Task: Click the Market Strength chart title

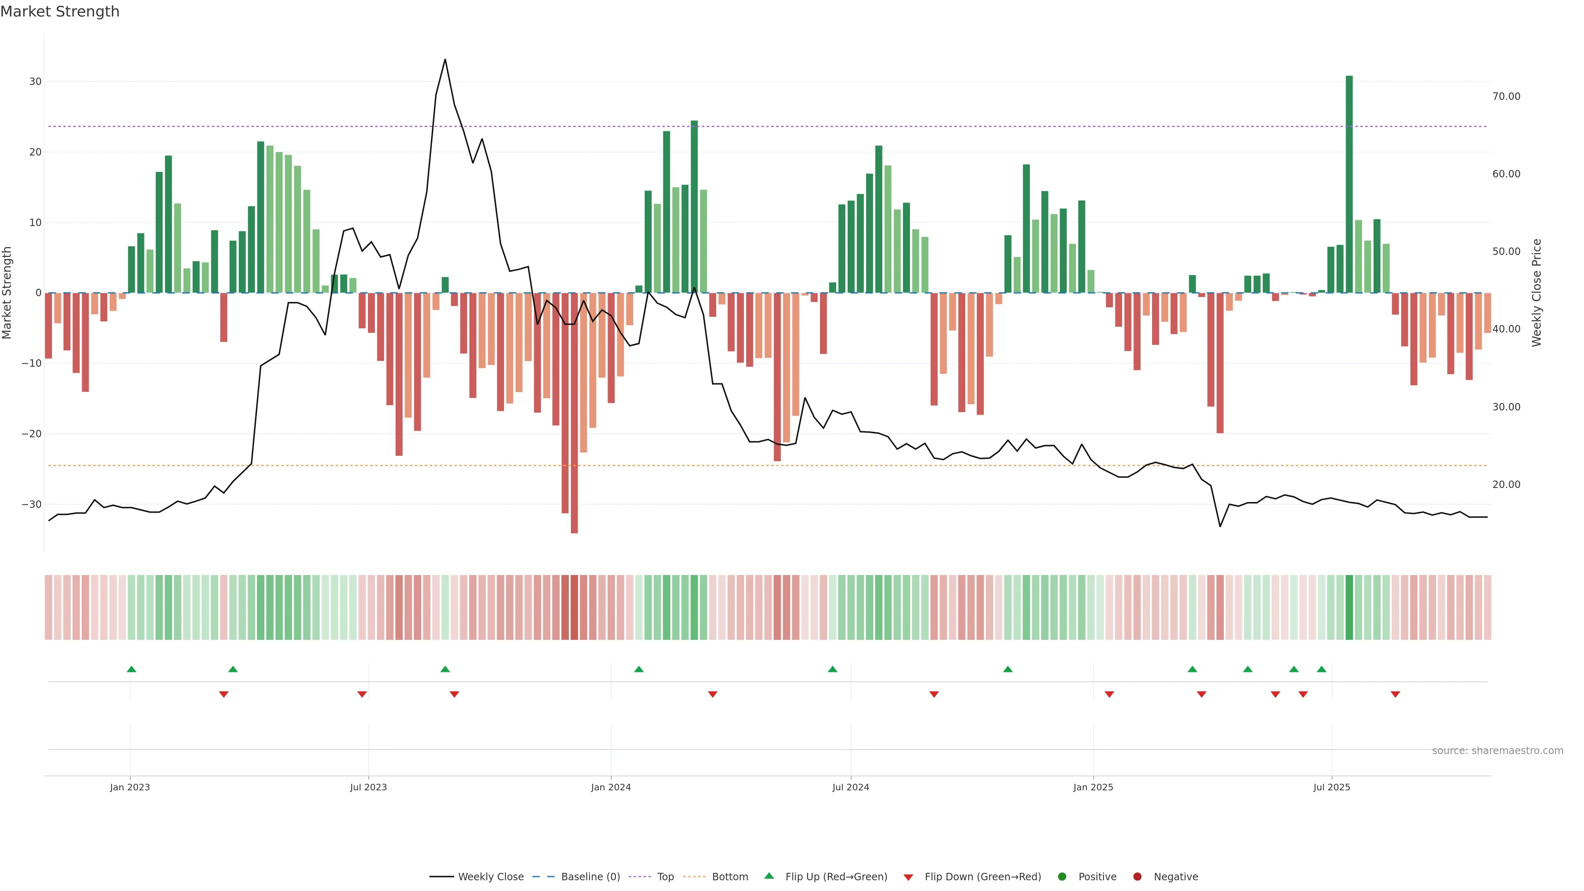Action: (60, 12)
